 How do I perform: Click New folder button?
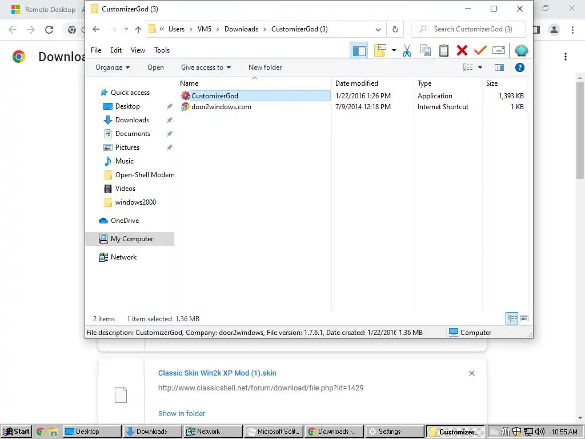pos(265,67)
